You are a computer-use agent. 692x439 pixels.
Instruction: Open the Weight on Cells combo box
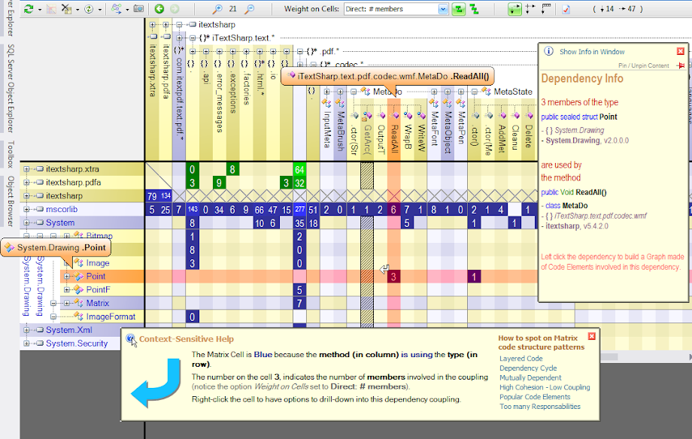click(396, 9)
